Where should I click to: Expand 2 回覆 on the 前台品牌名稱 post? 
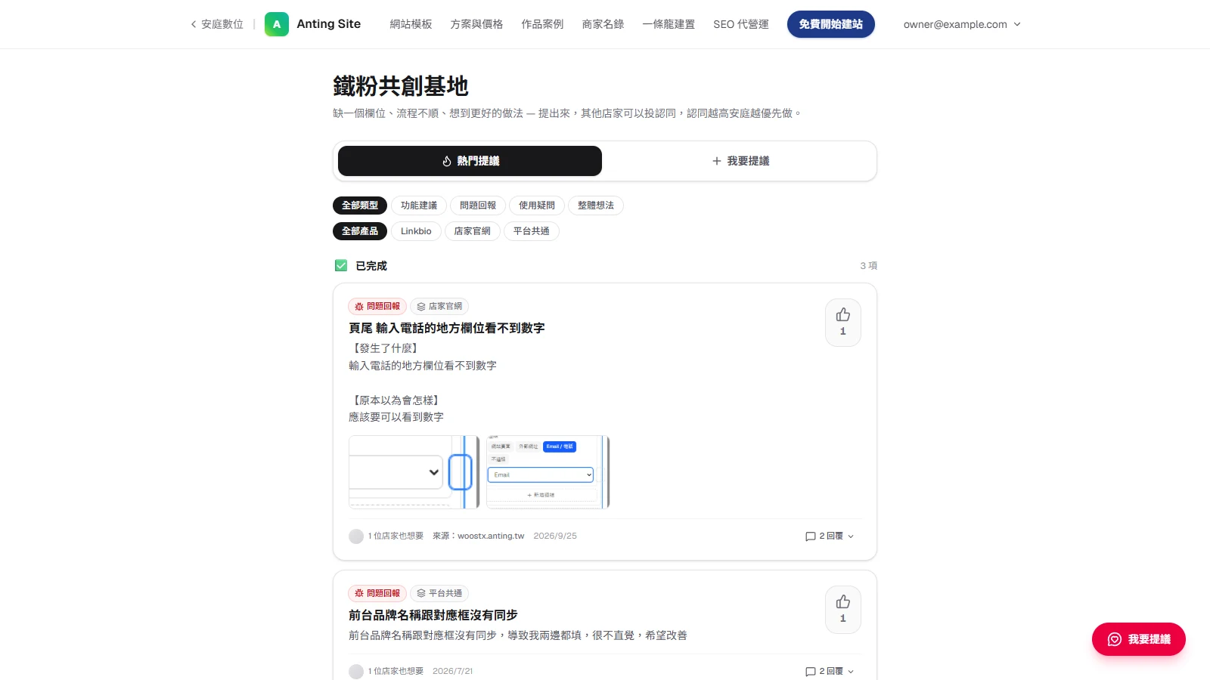click(830, 671)
